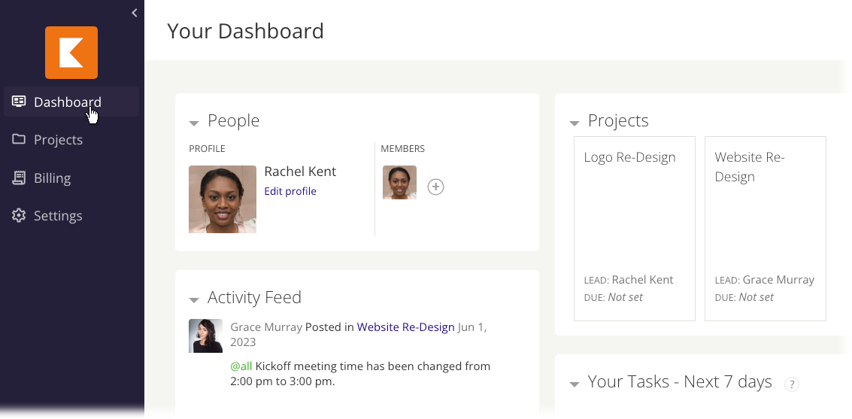Open help icon next to Your Tasks
This screenshot has height=419, width=852.
pos(792,384)
